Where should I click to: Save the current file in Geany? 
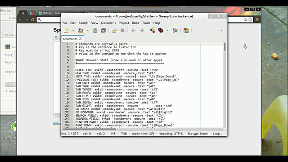[x=95, y=30]
